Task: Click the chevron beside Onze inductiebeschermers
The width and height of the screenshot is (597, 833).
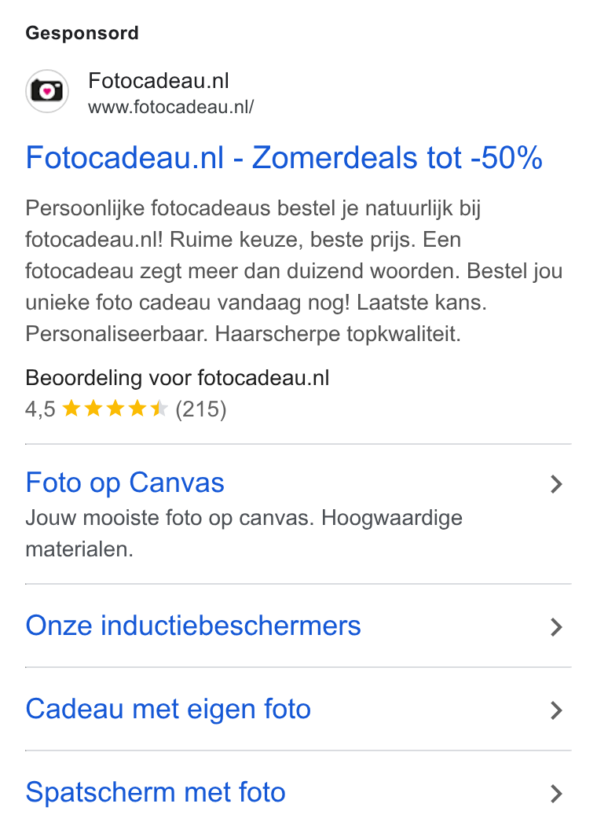Action: 556,627
